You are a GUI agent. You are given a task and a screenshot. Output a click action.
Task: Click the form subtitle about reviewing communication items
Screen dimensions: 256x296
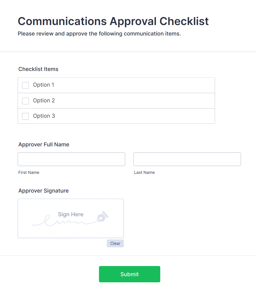click(99, 34)
